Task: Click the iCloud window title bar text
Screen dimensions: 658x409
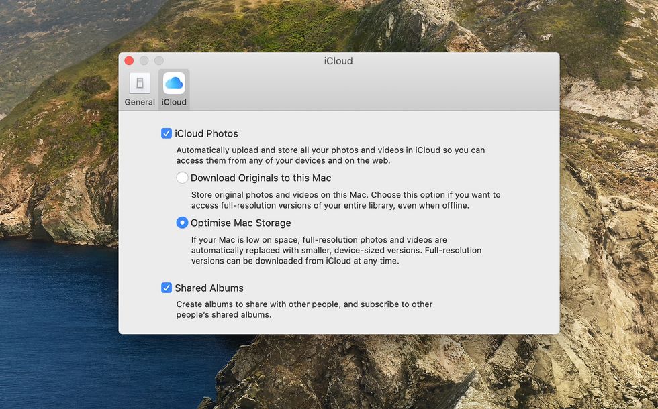Action: pyautogui.click(x=338, y=60)
